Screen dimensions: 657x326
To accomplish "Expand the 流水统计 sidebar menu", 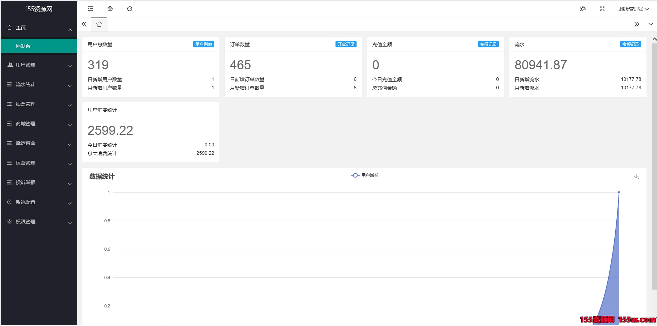I will [x=39, y=84].
